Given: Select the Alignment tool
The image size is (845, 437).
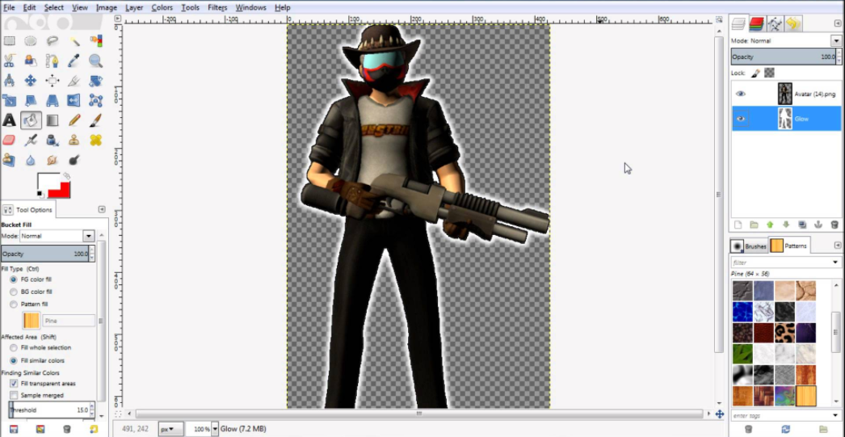Looking at the screenshot, I should click(x=53, y=81).
